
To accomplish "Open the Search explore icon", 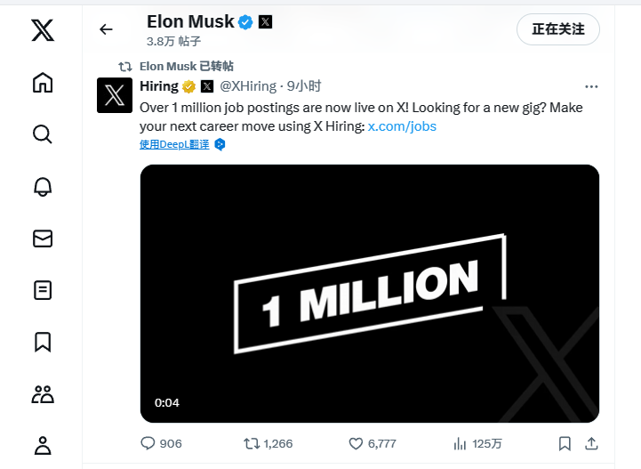I will [x=43, y=134].
